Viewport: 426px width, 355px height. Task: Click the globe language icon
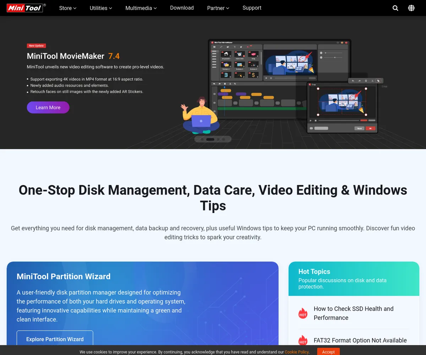coord(411,8)
